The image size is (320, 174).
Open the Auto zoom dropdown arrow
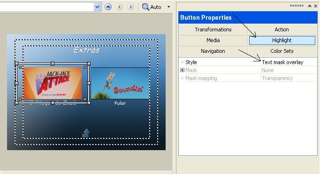168,7
